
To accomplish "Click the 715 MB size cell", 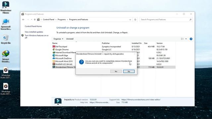I will (x=151, y=67).
